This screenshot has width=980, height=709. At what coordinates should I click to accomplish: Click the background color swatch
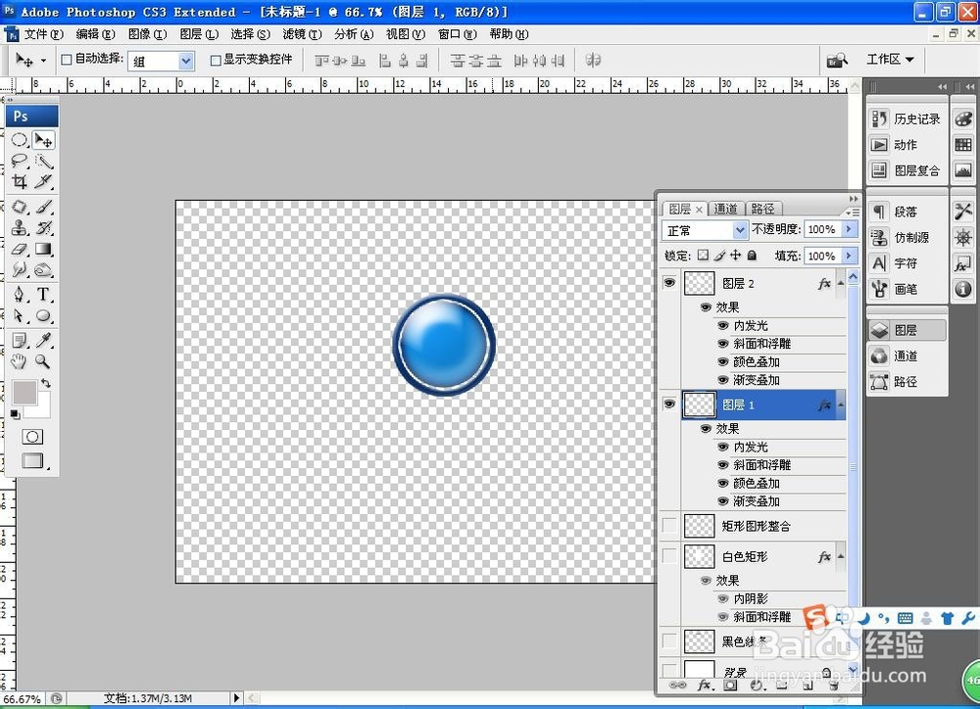[x=43, y=407]
